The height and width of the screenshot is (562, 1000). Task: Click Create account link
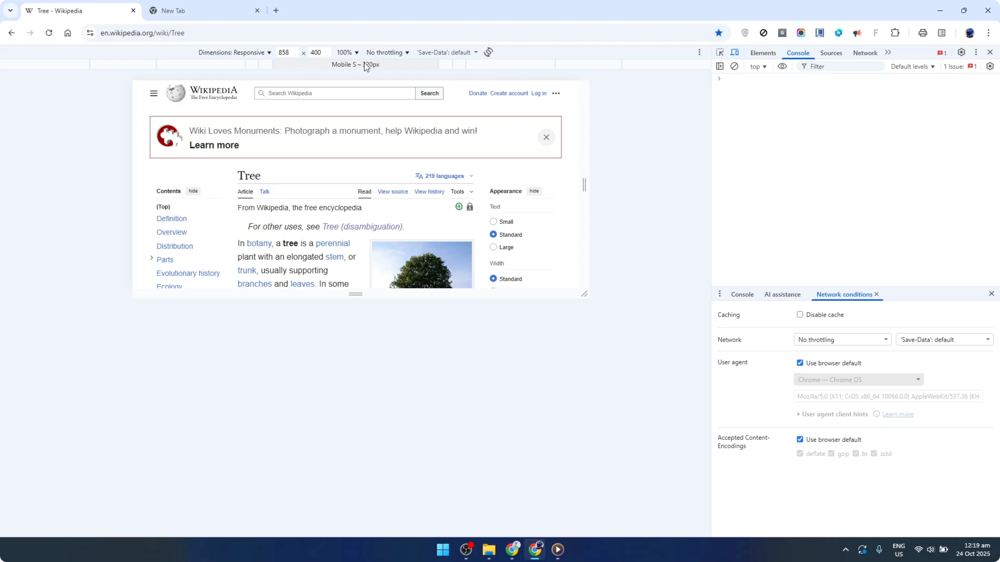pos(509,93)
